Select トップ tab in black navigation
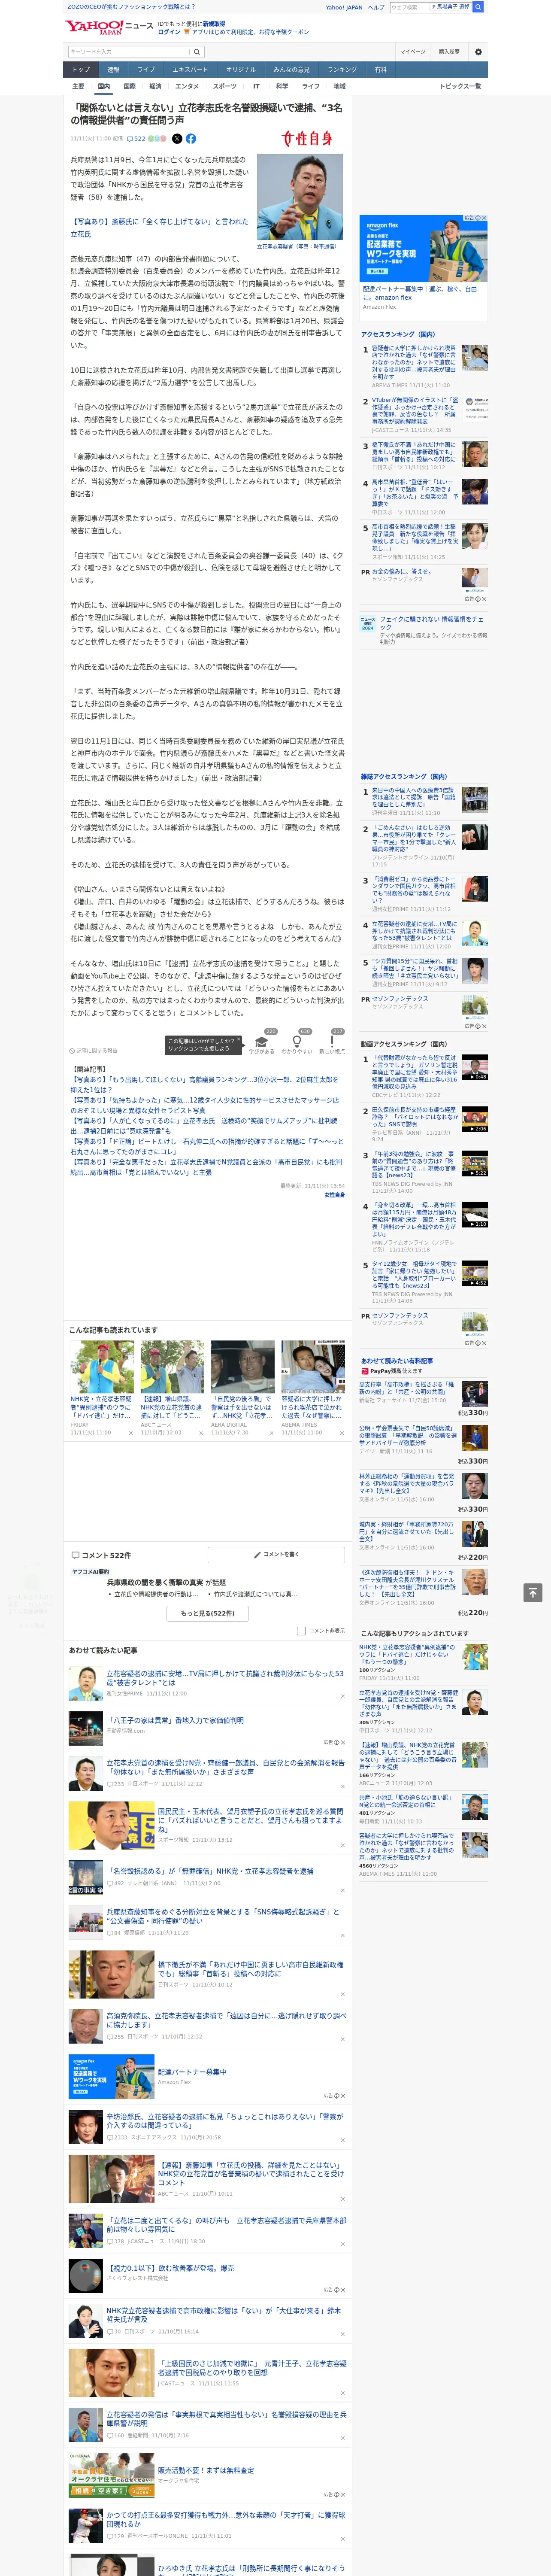The image size is (551, 2576). pyautogui.click(x=81, y=69)
